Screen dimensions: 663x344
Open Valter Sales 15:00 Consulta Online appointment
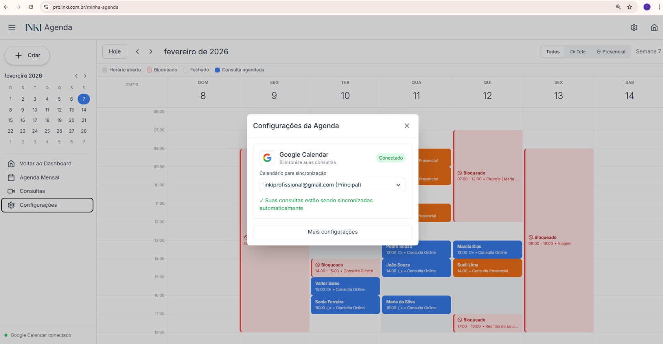tap(345, 286)
